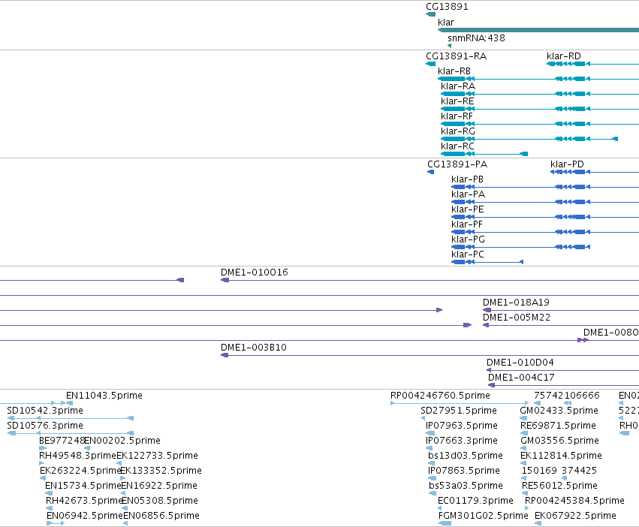Select the EN05308.5prime EST label

tap(160, 501)
